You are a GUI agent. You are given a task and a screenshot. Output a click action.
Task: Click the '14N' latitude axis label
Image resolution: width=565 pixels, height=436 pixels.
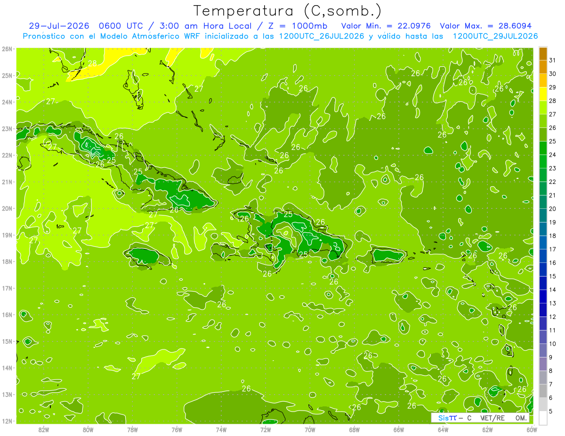pyautogui.click(x=7, y=368)
